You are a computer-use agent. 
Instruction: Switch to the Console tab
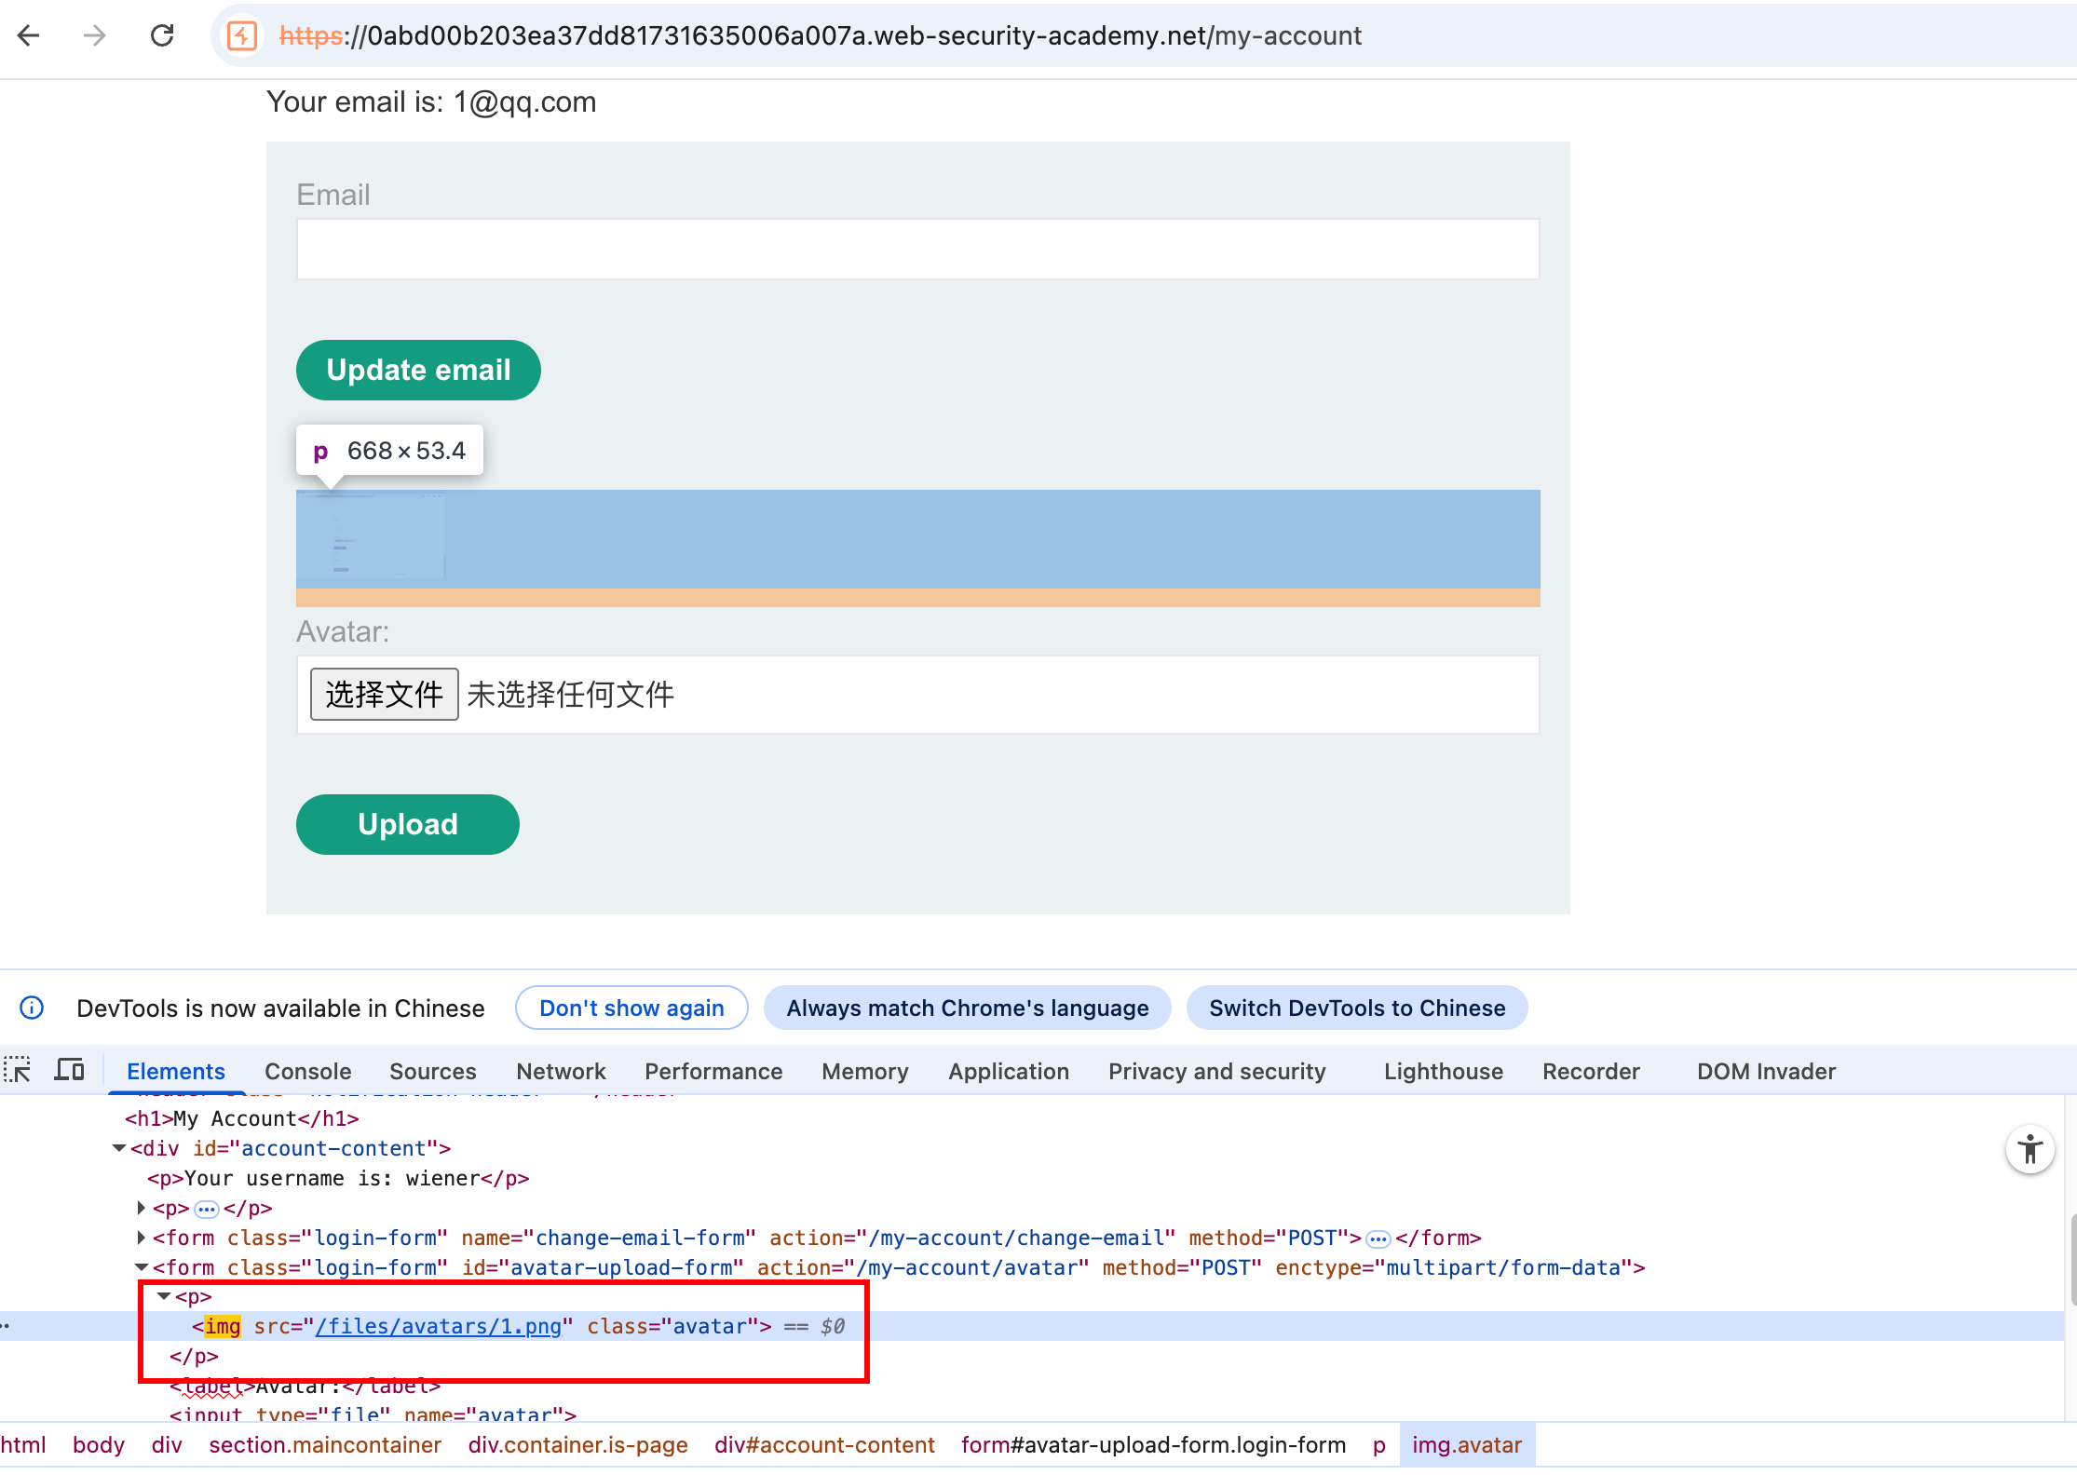(307, 1071)
